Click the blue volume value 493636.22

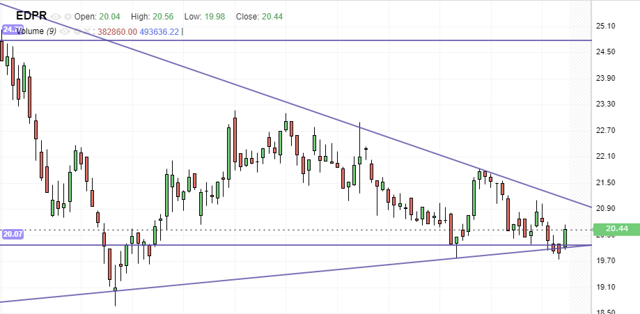159,32
